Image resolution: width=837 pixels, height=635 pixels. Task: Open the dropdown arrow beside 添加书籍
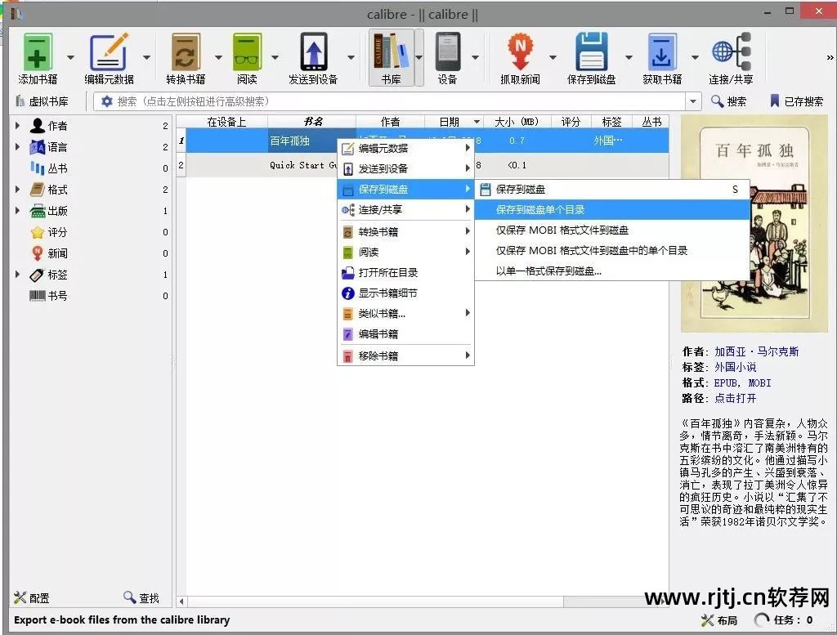pos(70,57)
